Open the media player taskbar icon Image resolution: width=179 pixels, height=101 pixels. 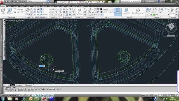[x=17, y=99]
